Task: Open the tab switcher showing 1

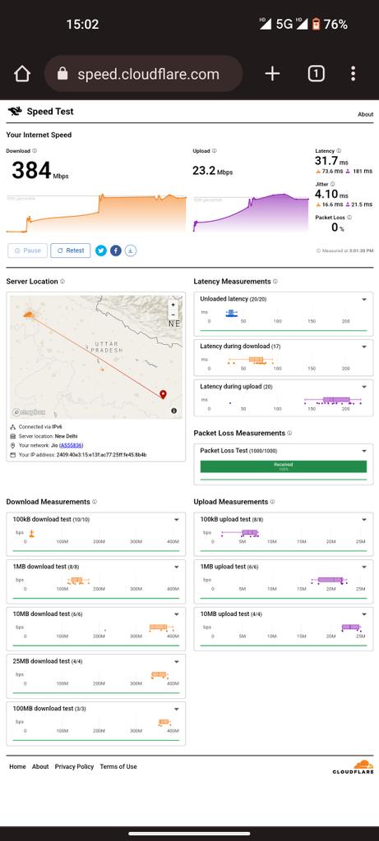Action: pyautogui.click(x=316, y=73)
